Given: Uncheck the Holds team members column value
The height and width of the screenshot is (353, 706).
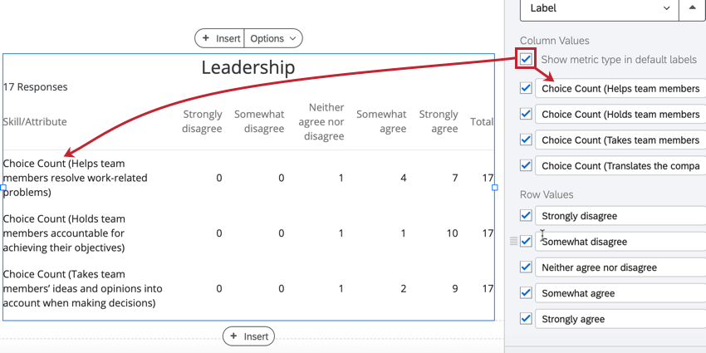Looking at the screenshot, I should click(x=526, y=114).
